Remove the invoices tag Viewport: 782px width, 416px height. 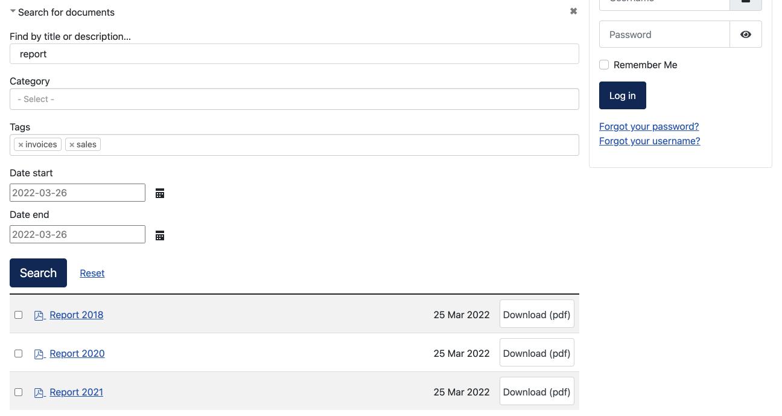(21, 145)
